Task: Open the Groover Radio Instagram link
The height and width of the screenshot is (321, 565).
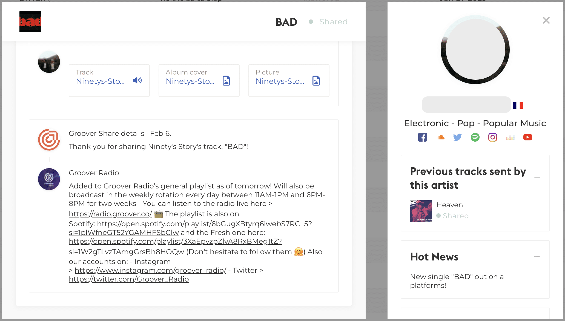Action: coord(150,270)
